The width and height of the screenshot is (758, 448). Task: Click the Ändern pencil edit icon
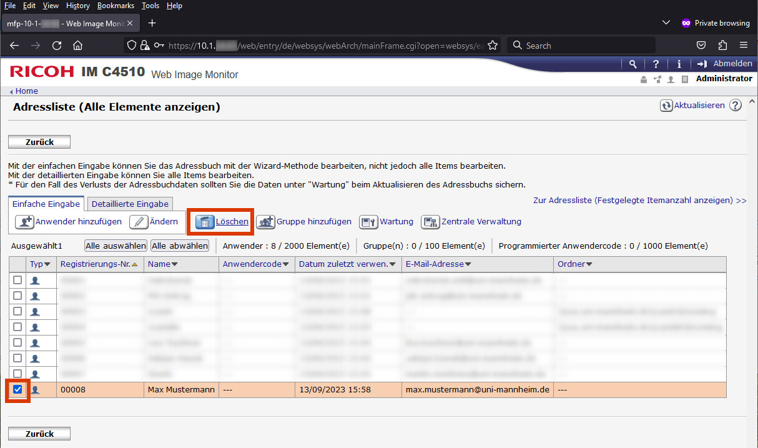(139, 222)
